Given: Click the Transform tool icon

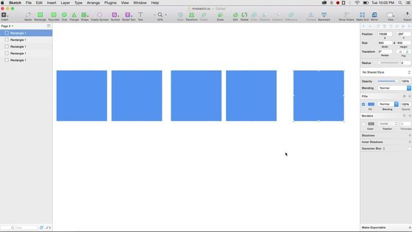Looking at the screenshot, I should [x=192, y=16].
